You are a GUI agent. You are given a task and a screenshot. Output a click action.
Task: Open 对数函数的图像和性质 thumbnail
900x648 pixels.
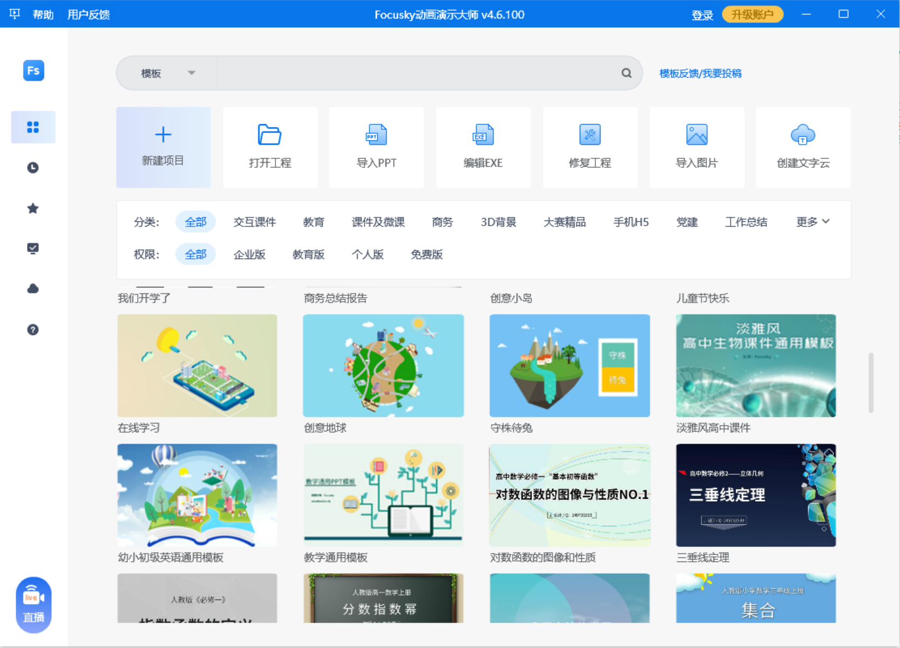click(570, 495)
